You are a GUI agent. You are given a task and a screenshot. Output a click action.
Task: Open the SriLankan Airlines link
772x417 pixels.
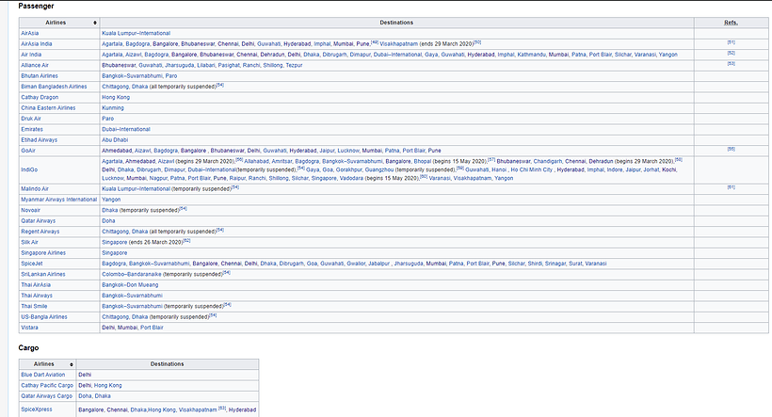[x=42, y=275]
